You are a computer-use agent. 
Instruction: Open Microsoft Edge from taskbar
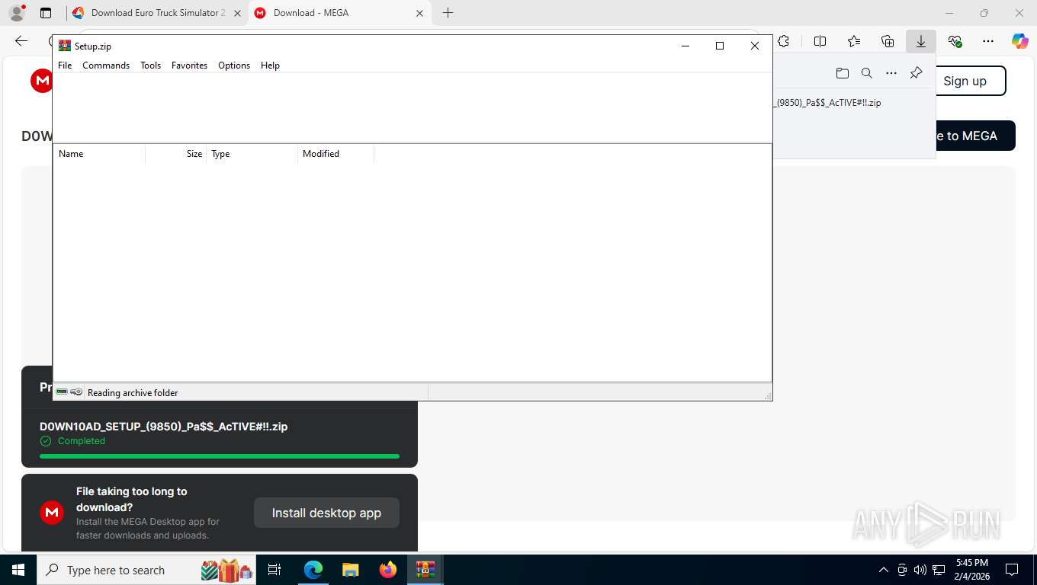coord(313,570)
